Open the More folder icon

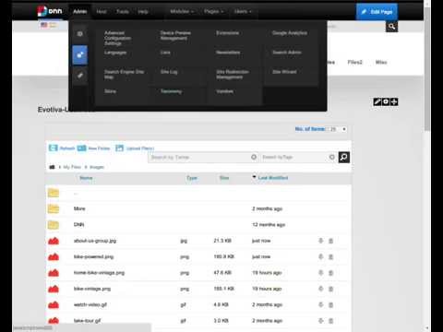coord(54,208)
